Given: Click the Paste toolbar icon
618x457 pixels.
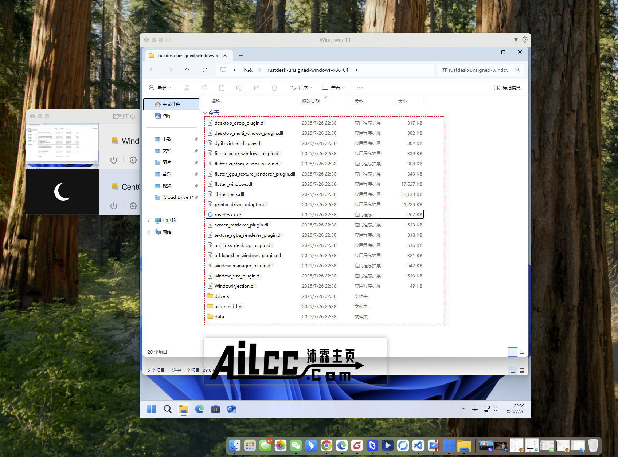Looking at the screenshot, I should (x=222, y=88).
